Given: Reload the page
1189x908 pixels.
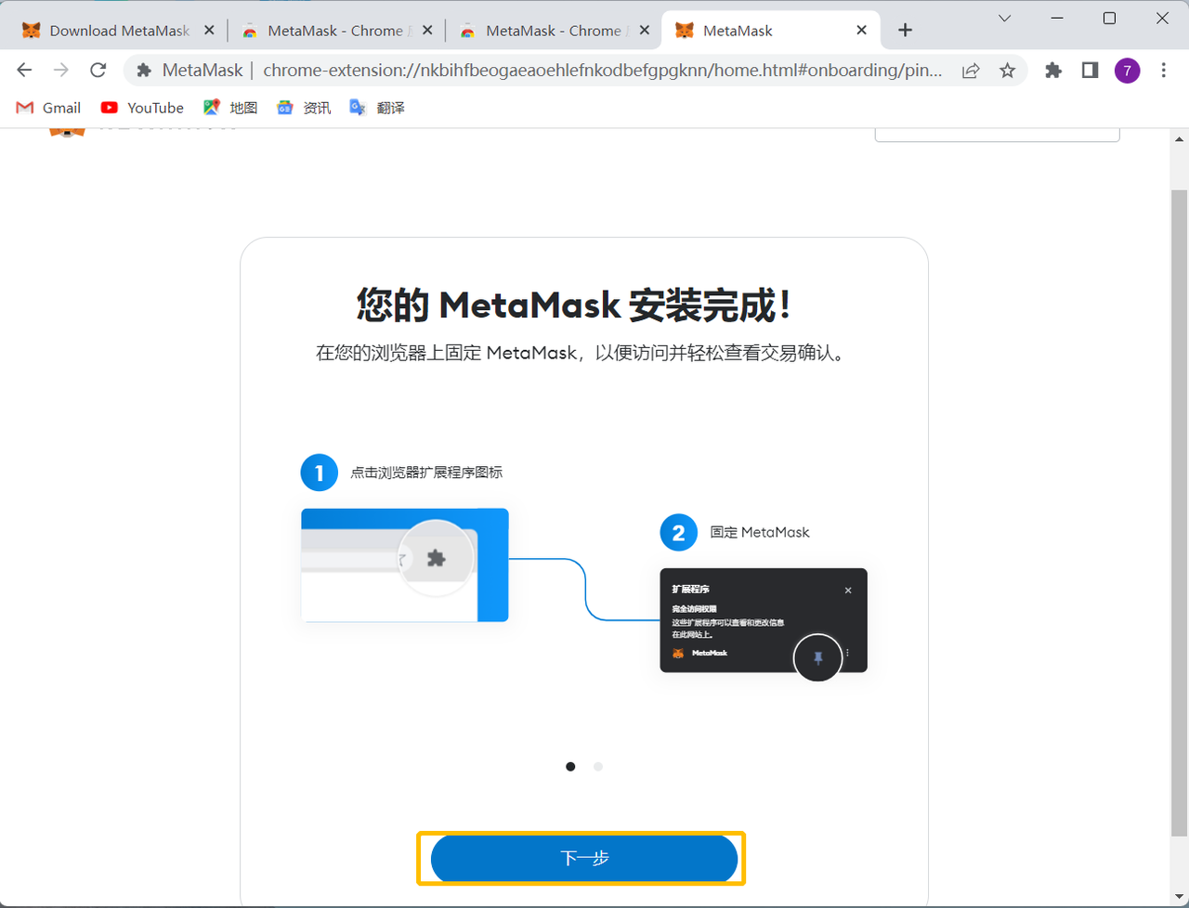Looking at the screenshot, I should click(x=98, y=71).
